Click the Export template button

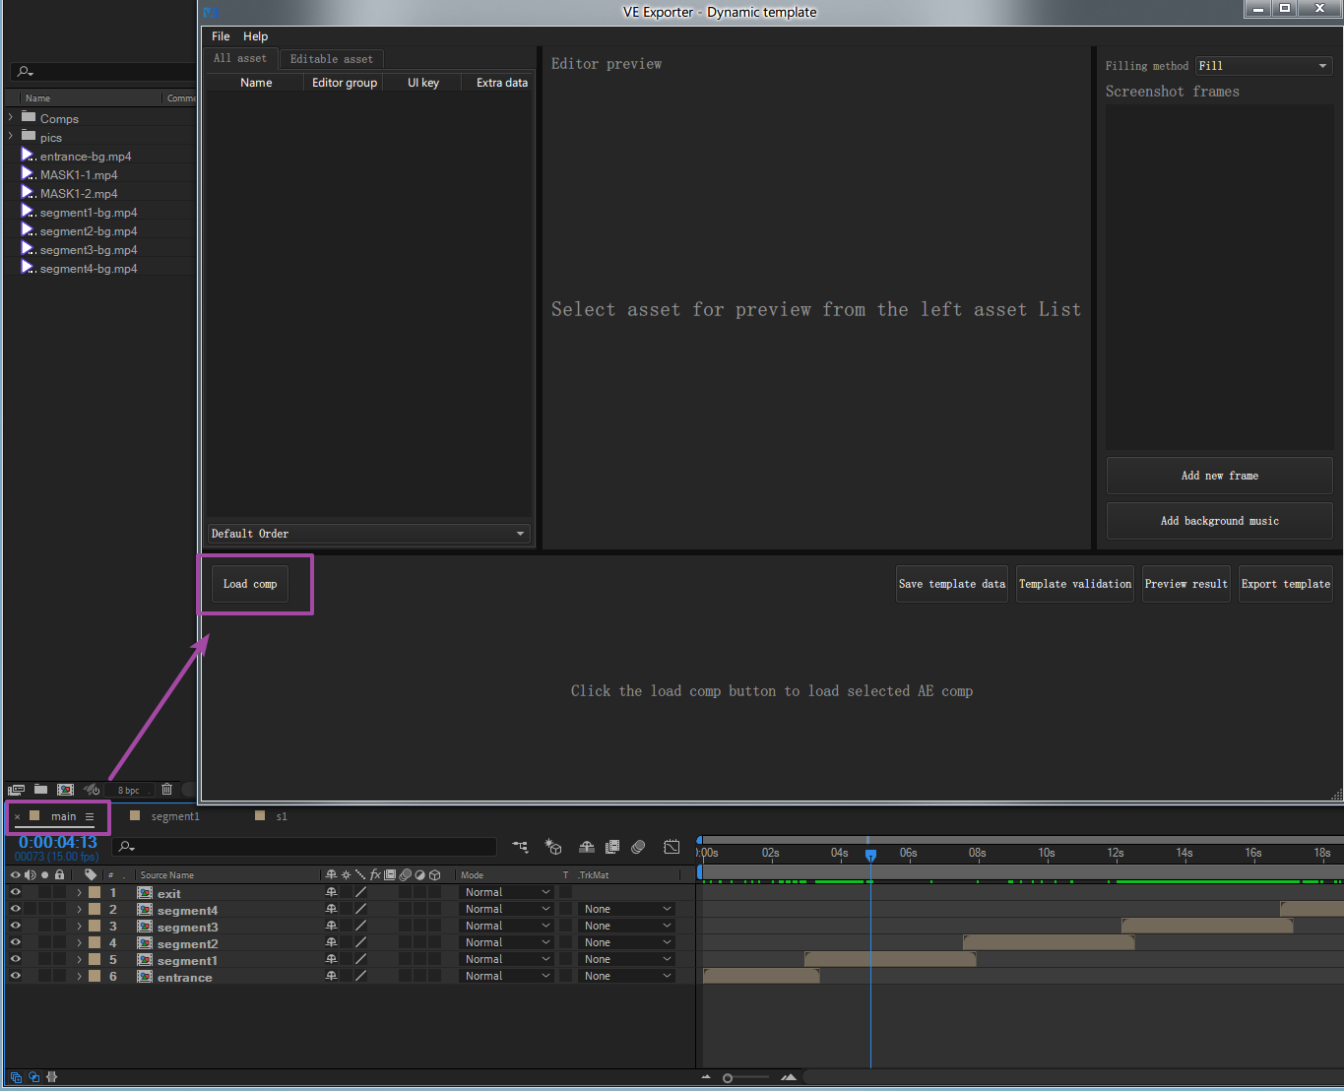[1286, 584]
